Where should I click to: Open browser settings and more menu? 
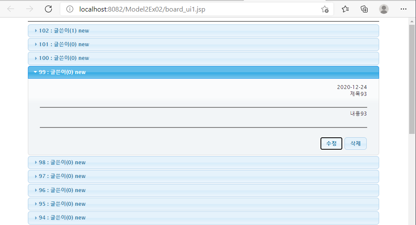(x=404, y=9)
